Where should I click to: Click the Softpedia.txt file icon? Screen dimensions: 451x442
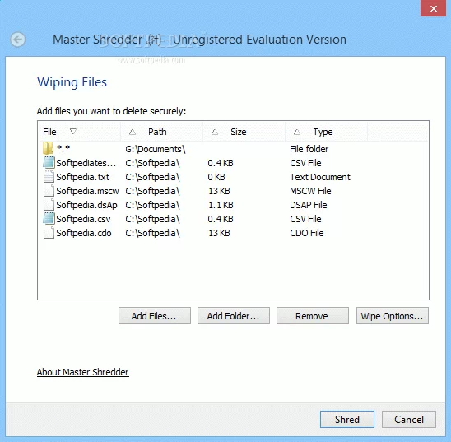(x=49, y=176)
